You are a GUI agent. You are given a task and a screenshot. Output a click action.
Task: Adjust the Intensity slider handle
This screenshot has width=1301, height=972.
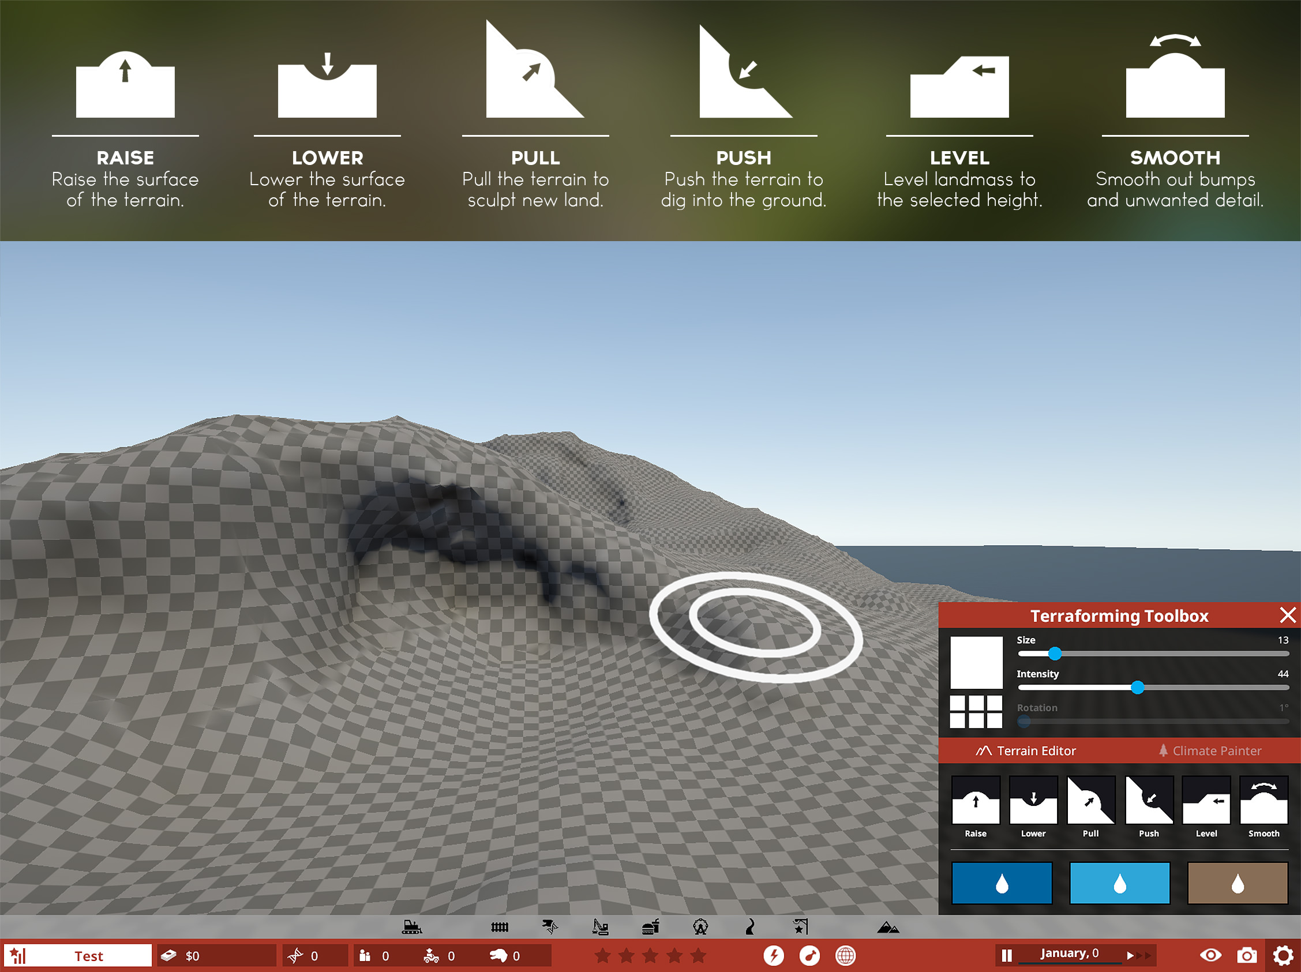pos(1138,688)
